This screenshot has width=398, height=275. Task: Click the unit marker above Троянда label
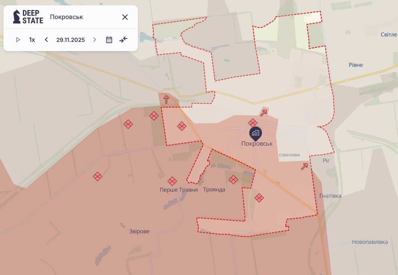point(233,180)
